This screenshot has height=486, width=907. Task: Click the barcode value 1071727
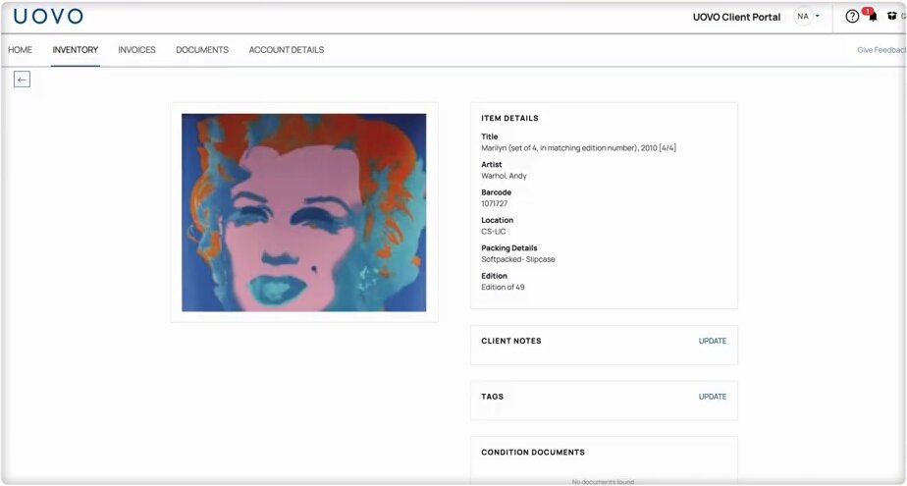click(x=495, y=203)
